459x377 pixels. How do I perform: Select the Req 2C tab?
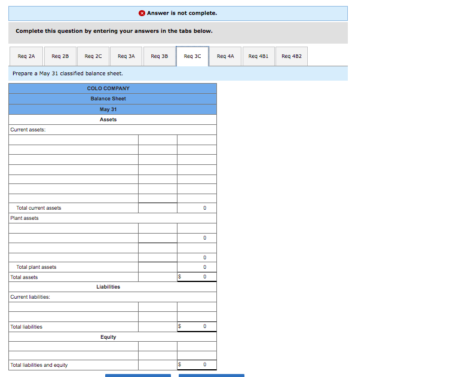pos(93,56)
